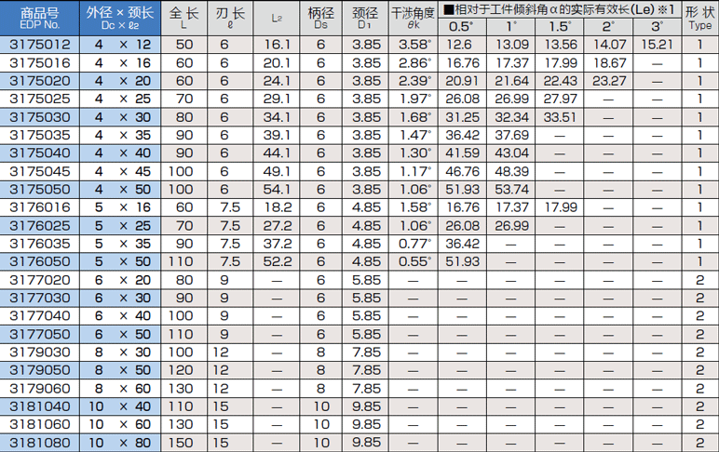Click the 27.97 effective length value
This screenshot has width=719, height=452.
(x=560, y=99)
